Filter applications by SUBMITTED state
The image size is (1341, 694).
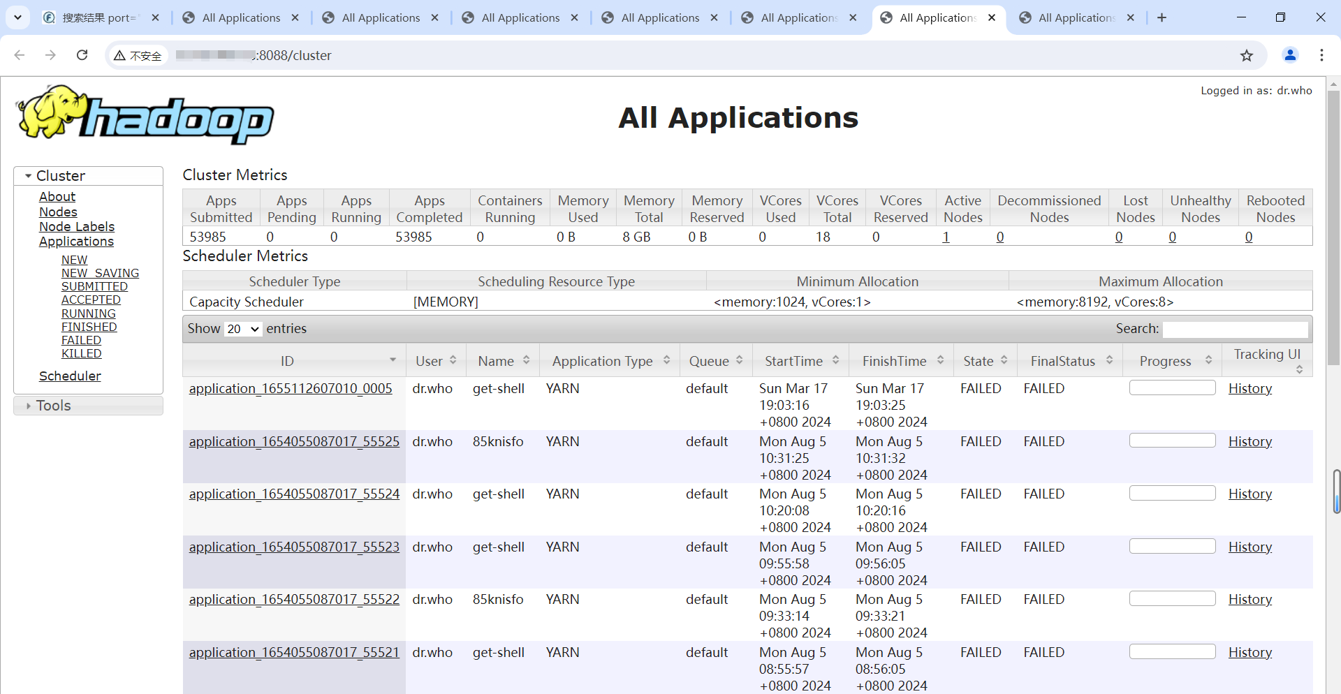94,286
